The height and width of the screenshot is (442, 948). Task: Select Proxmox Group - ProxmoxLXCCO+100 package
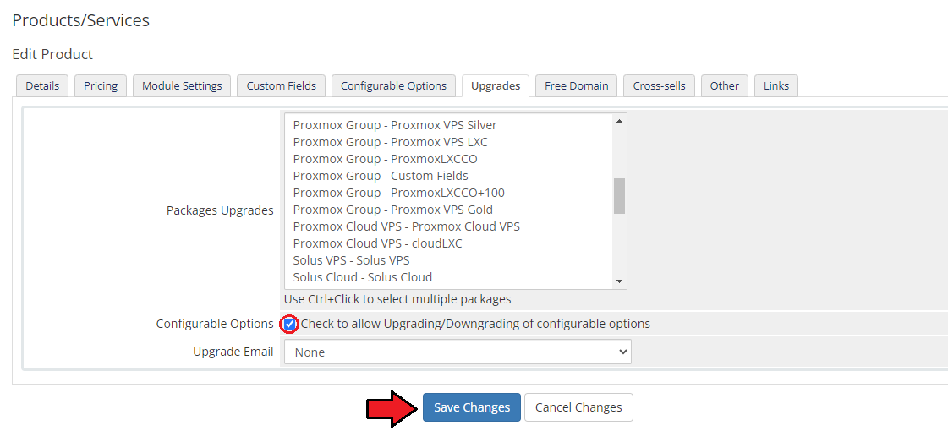pyautogui.click(x=448, y=194)
